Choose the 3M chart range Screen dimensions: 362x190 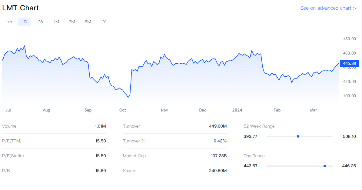(x=72, y=22)
